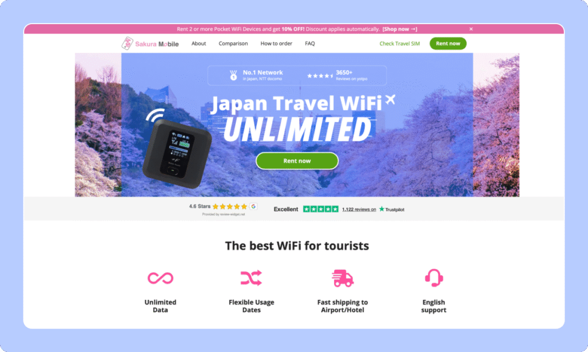Click the Sakura Mobile logo
The width and height of the screenshot is (588, 352).
(150, 44)
